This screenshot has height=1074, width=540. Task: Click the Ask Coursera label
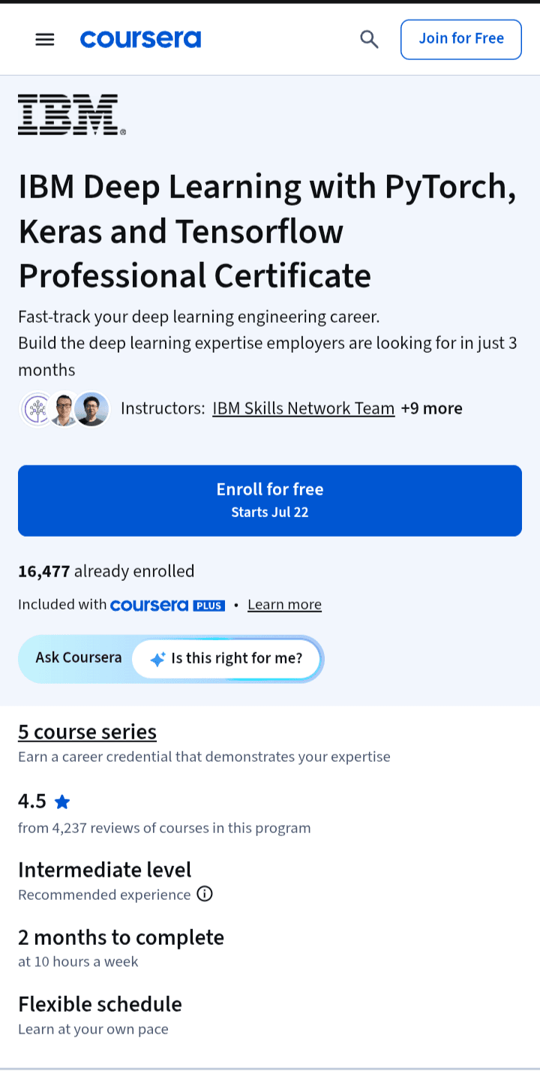pyautogui.click(x=79, y=657)
